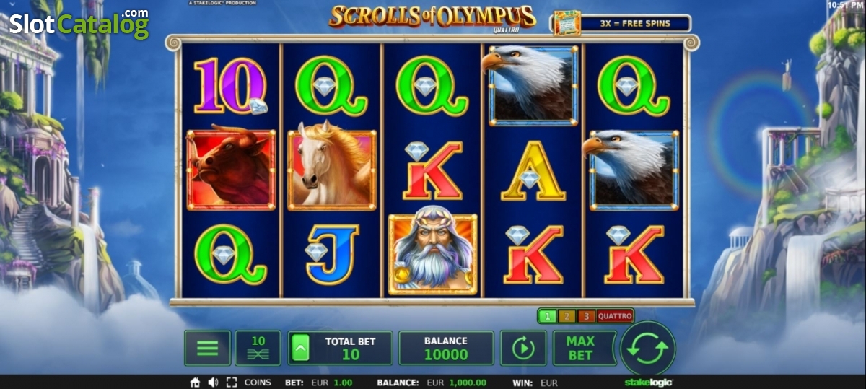Expand the Total Bet green arrow

(x=300, y=349)
